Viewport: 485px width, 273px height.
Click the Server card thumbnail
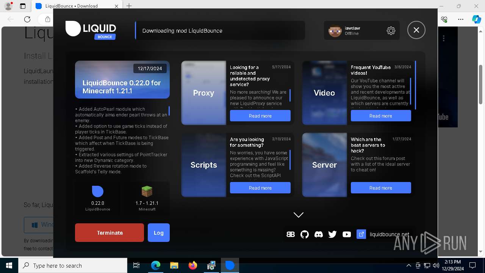tap(324, 165)
